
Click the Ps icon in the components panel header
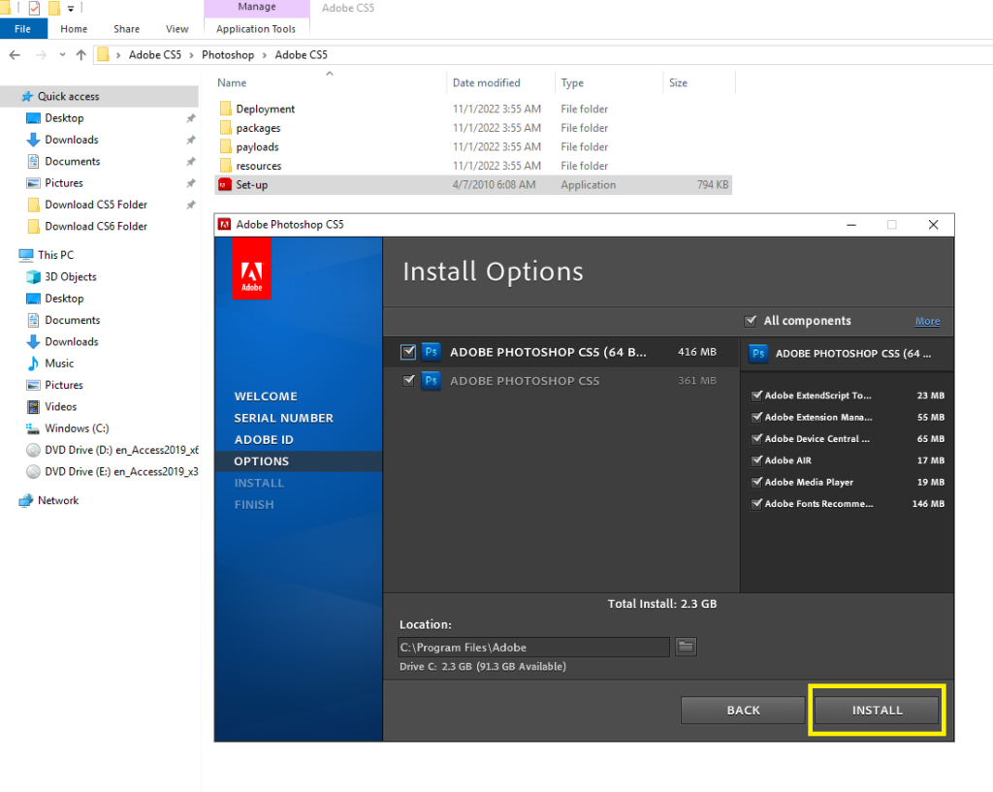(758, 353)
